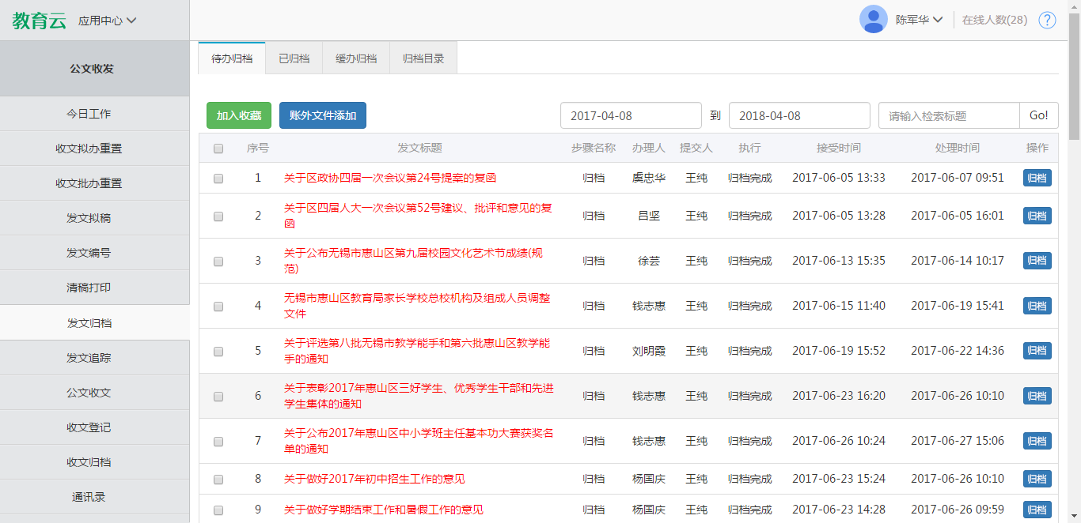Viewport: 1081px width, 523px height.
Task: Focus the search title input field
Action: 948,115
